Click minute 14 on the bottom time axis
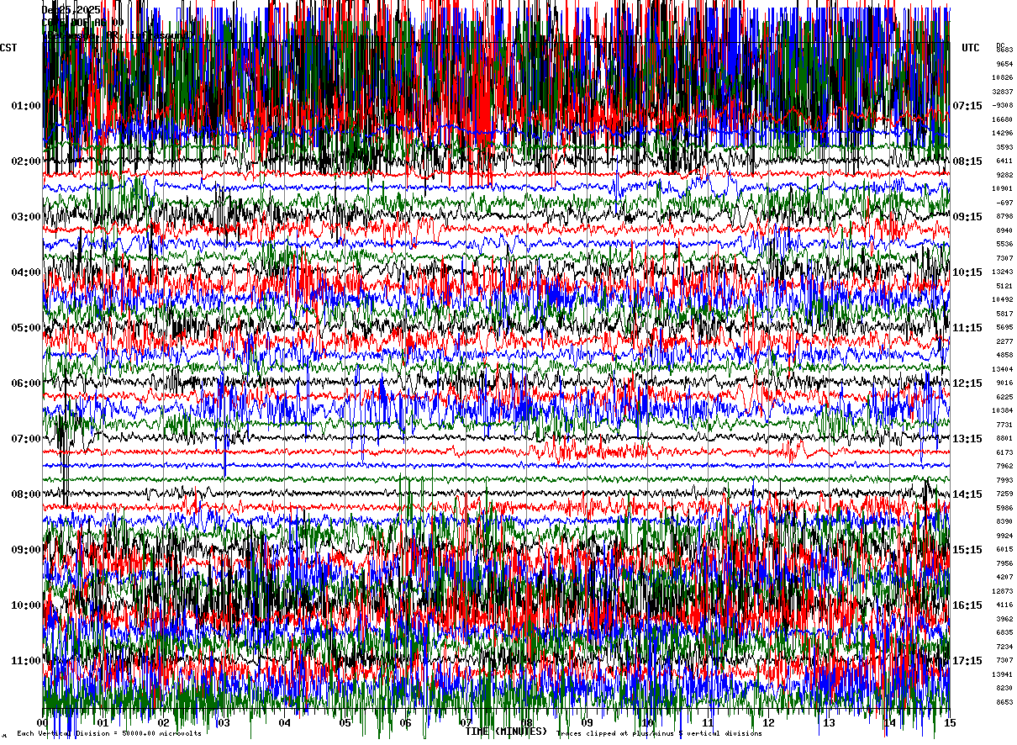 pyautogui.click(x=889, y=723)
